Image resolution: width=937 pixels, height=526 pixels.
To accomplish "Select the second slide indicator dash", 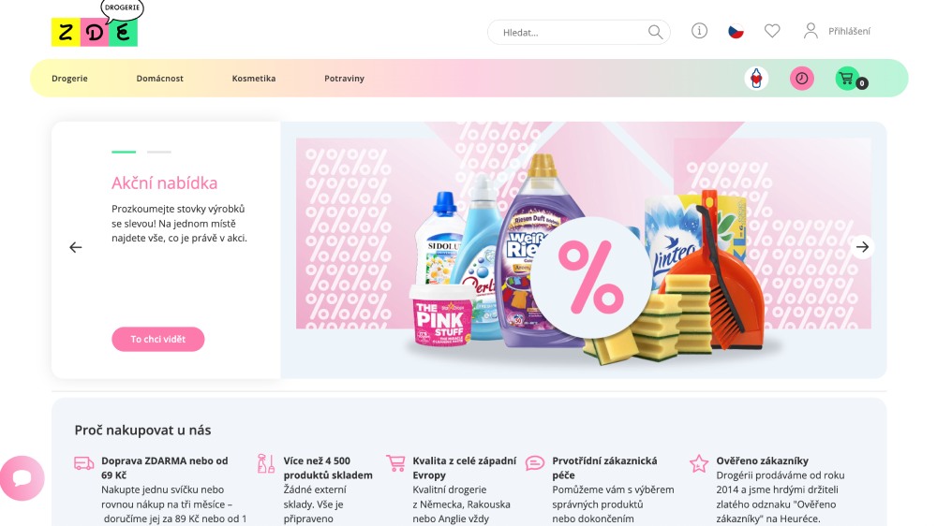I will pos(159,153).
